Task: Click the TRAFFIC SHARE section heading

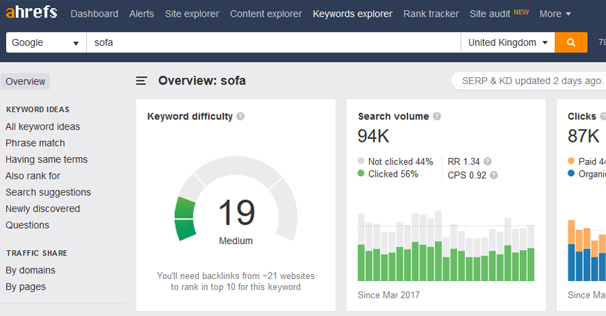Action: pyautogui.click(x=36, y=253)
